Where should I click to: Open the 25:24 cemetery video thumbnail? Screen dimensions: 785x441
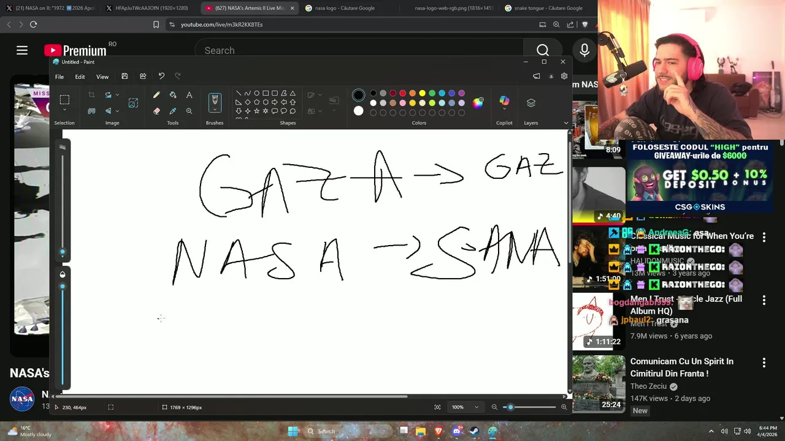pyautogui.click(x=599, y=383)
